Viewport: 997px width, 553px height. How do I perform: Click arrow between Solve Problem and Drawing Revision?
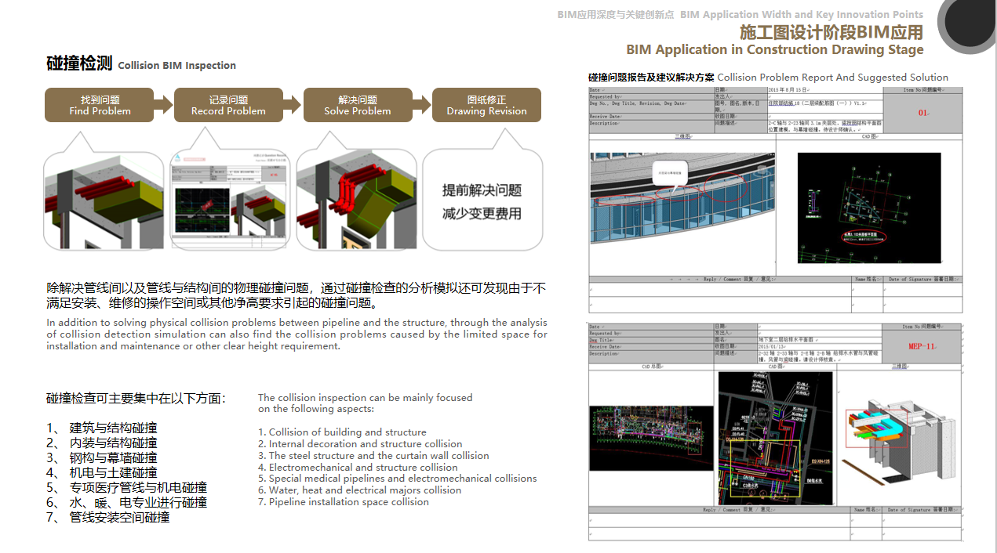click(421, 104)
